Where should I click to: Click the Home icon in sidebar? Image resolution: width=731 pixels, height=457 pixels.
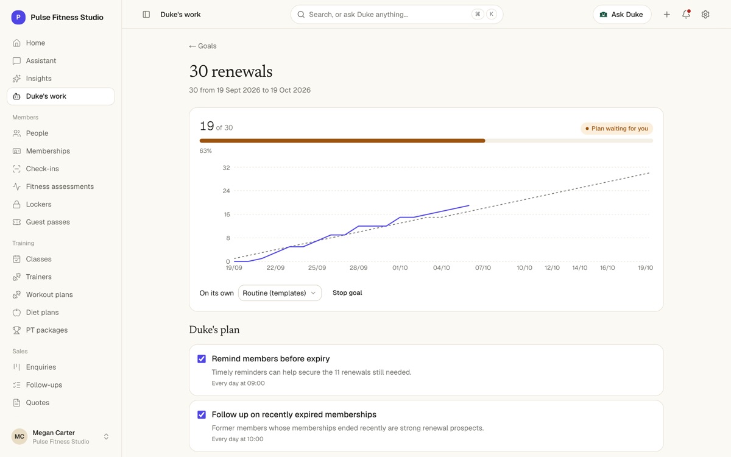(x=16, y=43)
